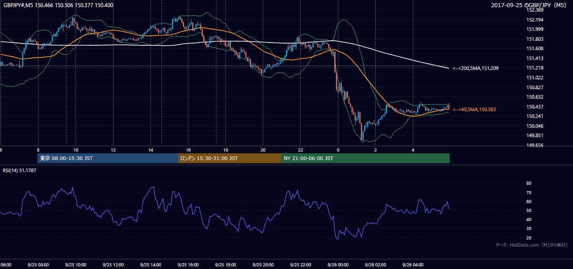
Task: Click price axis value 152.194
Action: (534, 20)
